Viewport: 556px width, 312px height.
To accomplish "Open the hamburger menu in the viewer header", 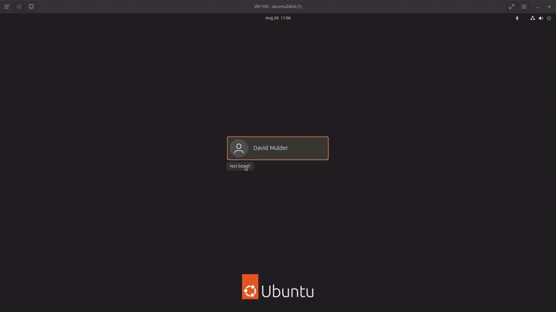I will pyautogui.click(x=524, y=6).
